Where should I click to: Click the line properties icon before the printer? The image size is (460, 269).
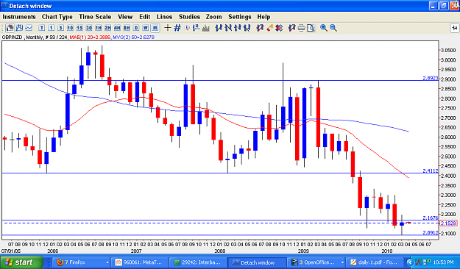tap(291, 28)
